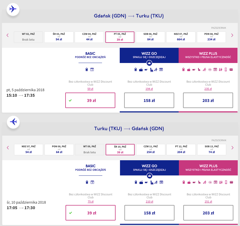Click WIZZ PLUS seat icon, Turku–Gdańsk flight

click(x=199, y=182)
